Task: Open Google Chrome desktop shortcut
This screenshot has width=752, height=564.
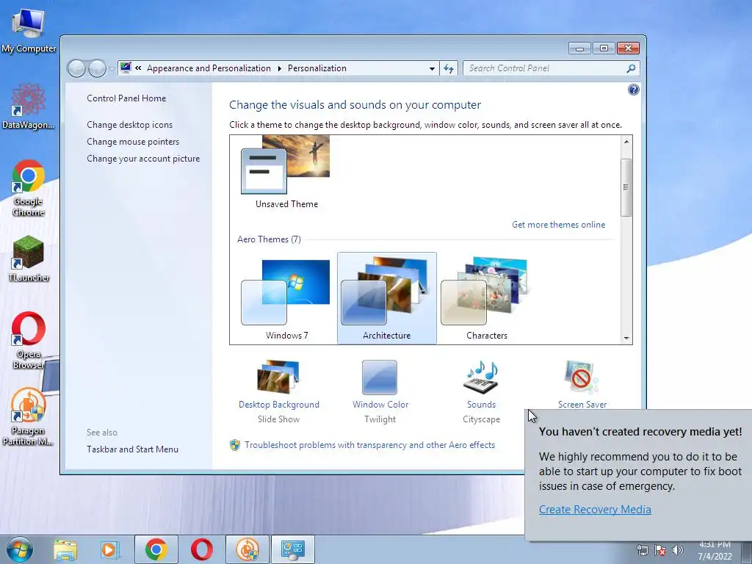Action: point(29,188)
